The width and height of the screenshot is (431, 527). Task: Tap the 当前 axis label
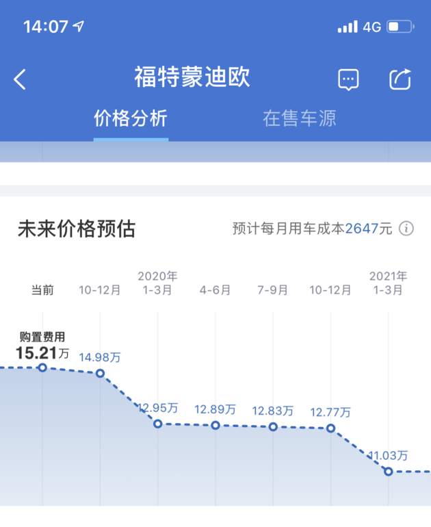click(x=42, y=290)
